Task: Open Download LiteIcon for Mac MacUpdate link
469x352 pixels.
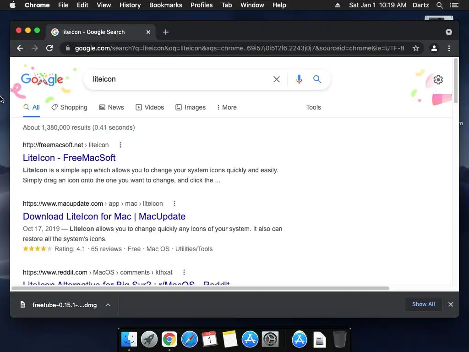Action: coord(104,216)
